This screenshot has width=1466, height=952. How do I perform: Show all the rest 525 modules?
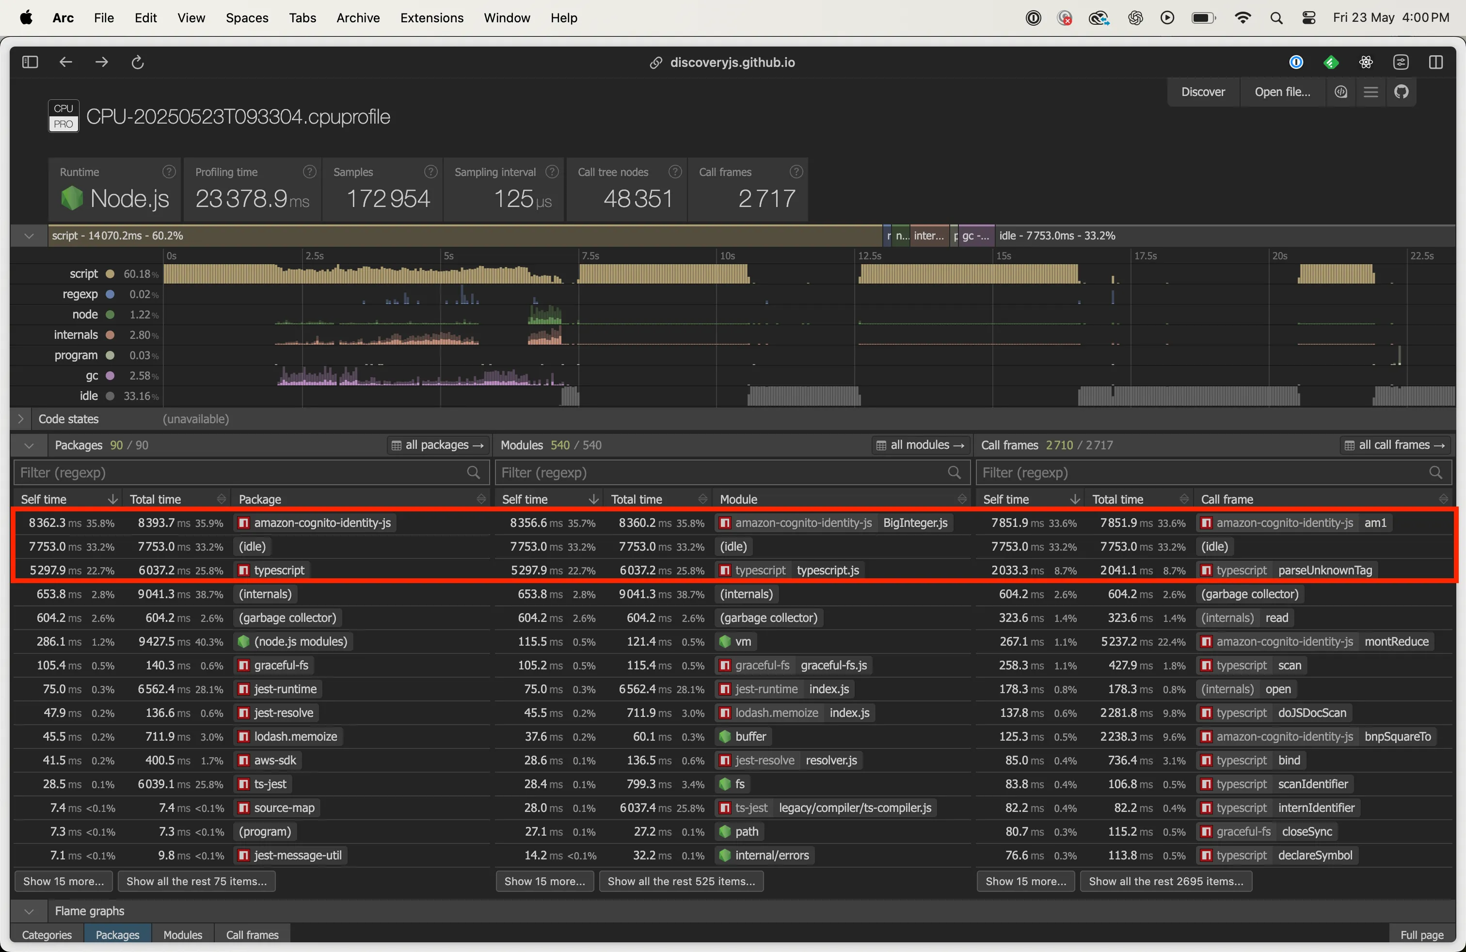point(681,881)
